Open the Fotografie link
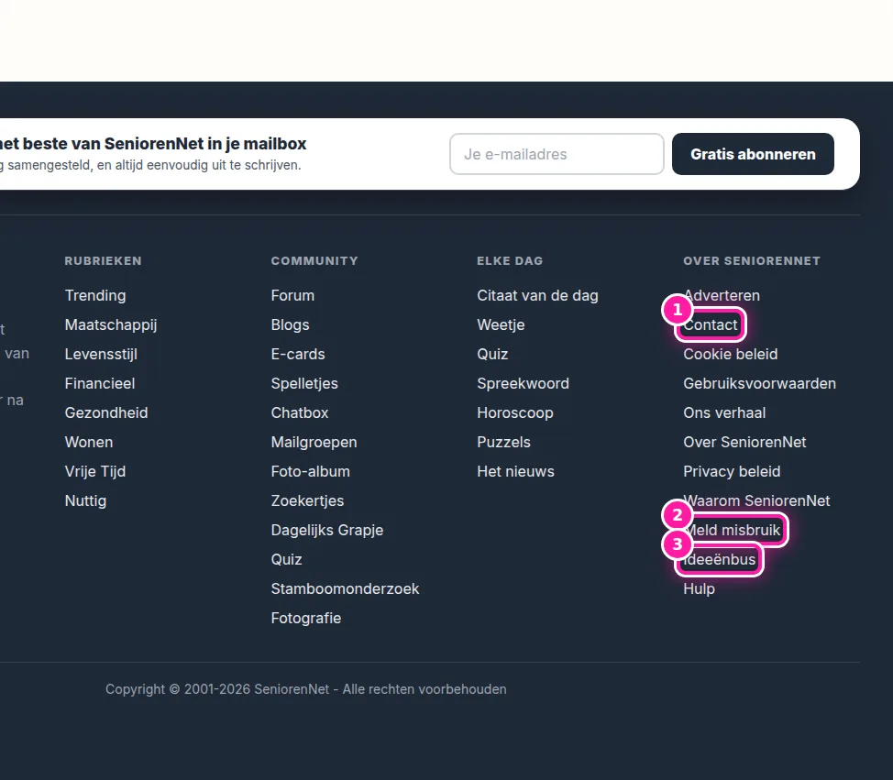Image resolution: width=893 pixels, height=780 pixels. click(306, 619)
